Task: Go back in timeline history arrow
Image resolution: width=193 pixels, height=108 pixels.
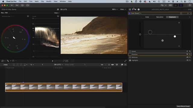Action: [43, 64]
